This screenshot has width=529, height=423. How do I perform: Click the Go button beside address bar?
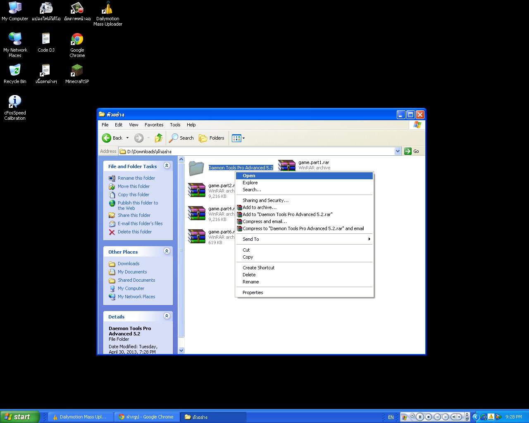point(412,151)
